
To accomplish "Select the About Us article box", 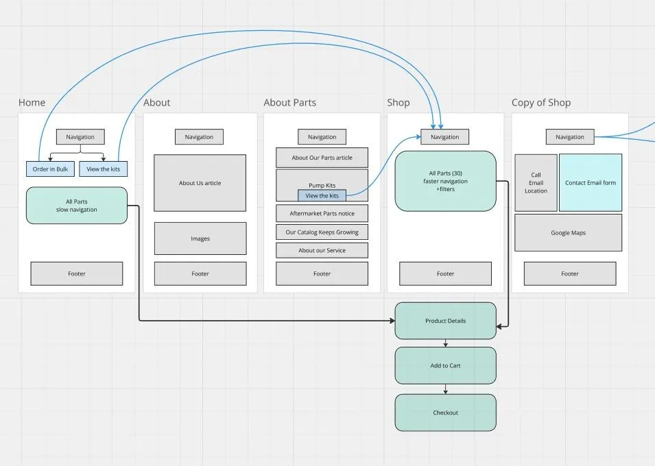I will click(x=200, y=183).
